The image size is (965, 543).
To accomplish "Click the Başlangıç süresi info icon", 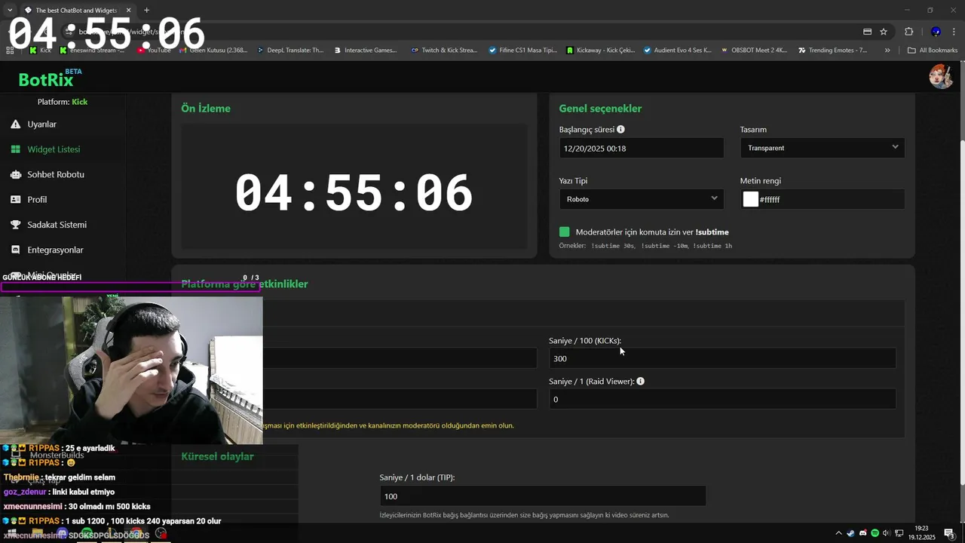I will point(620,130).
